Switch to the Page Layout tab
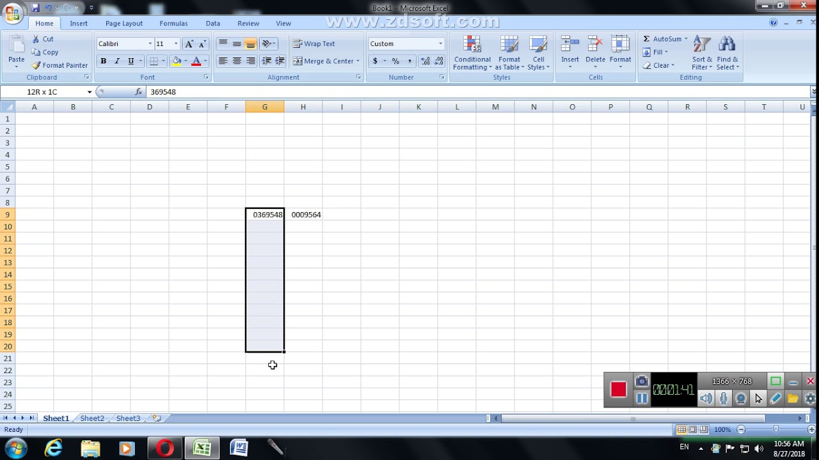 tap(124, 24)
